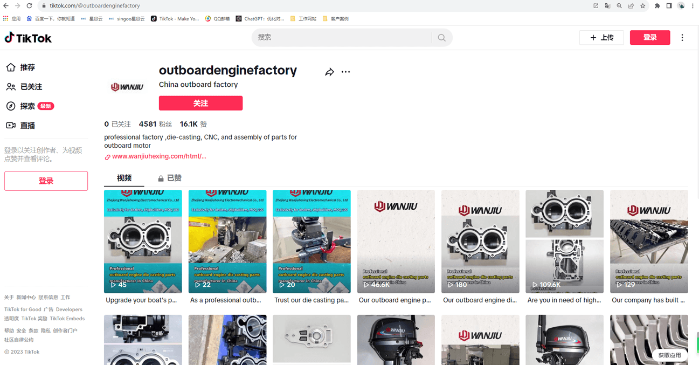Open video thumbnail with 46.6K plays
The height and width of the screenshot is (365, 699).
(396, 242)
